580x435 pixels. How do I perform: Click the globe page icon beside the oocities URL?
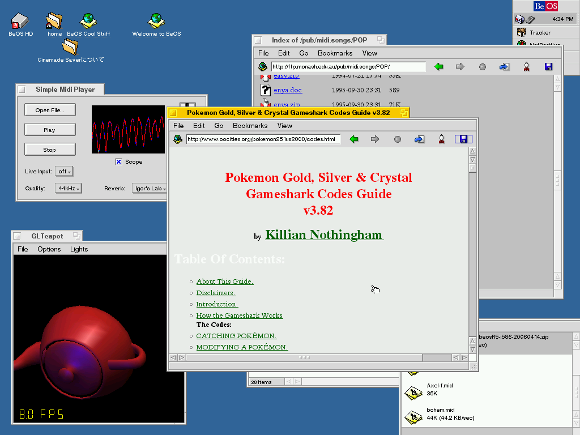(178, 139)
